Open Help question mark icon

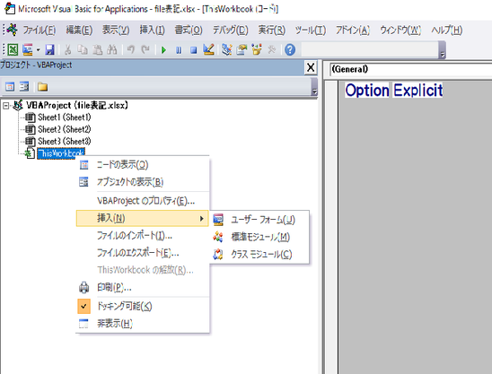(x=290, y=50)
